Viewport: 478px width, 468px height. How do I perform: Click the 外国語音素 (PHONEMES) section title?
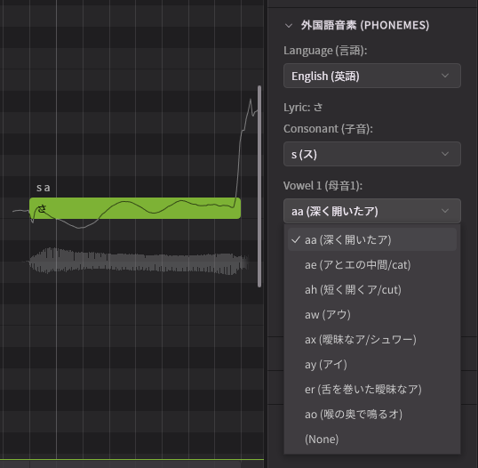(x=365, y=25)
